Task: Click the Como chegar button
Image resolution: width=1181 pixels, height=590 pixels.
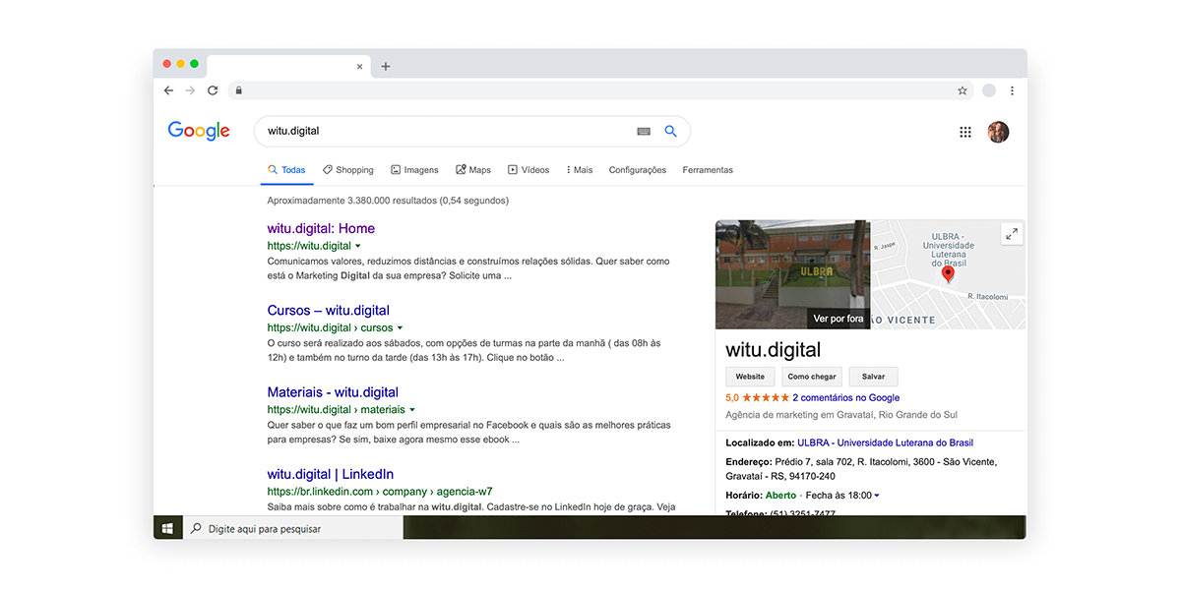Action: point(812,377)
